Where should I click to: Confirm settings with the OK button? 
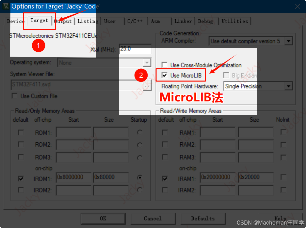(103, 219)
